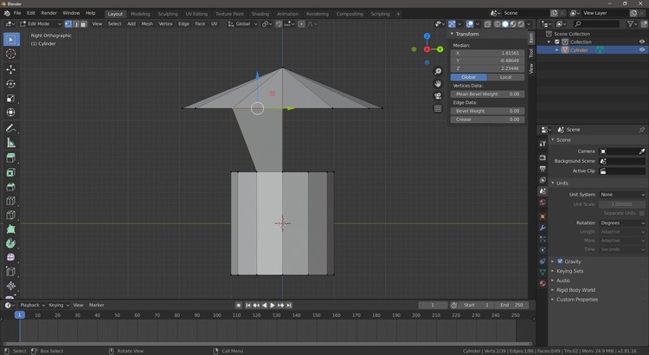Switch to the Sculpting workspace tab
The height and width of the screenshot is (355, 649).
(x=167, y=14)
